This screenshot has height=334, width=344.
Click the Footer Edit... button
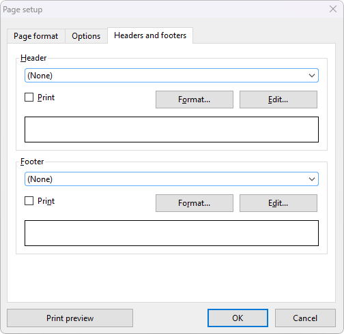click(x=278, y=203)
